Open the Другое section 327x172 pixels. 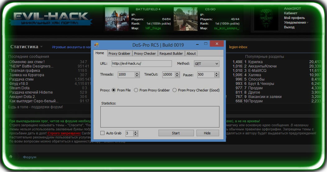(254, 92)
